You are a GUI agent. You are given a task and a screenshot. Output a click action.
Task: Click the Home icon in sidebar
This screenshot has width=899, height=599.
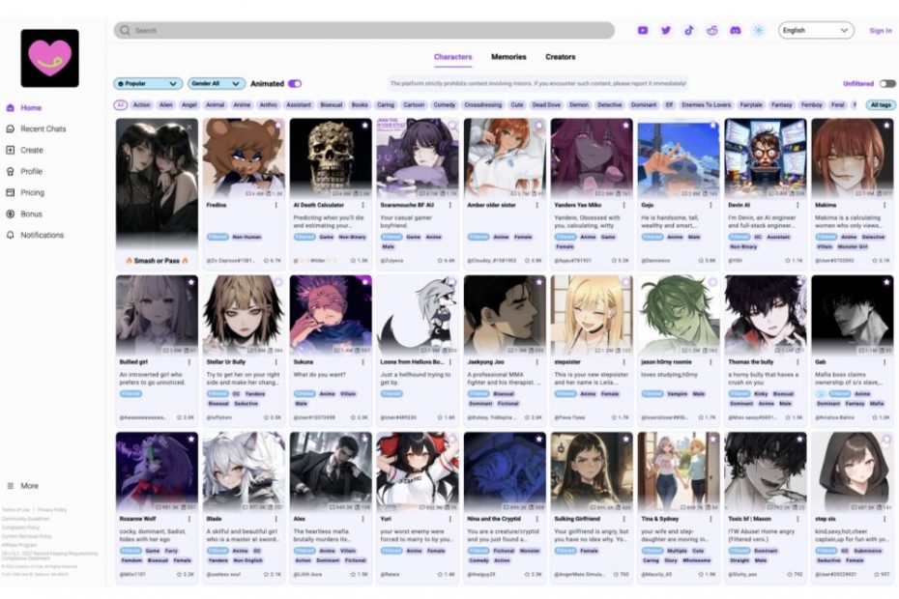click(11, 108)
